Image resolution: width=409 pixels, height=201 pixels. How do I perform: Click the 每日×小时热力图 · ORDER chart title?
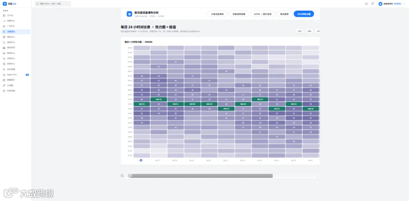point(138,42)
